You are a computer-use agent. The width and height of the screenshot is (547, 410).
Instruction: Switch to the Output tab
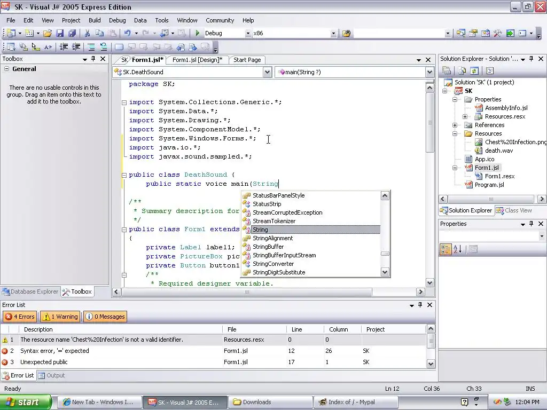coord(52,375)
